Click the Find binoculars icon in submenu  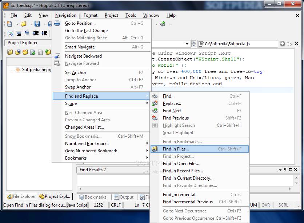point(155,96)
